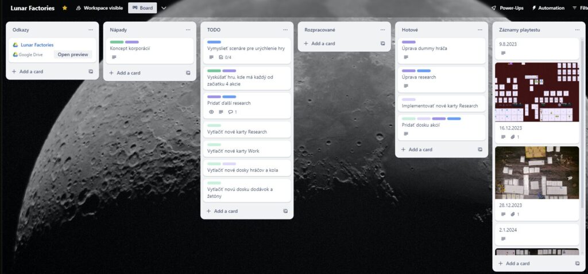The image size is (588, 274).
Task: Open card Vymyslieť scenáre pre urýchlenie hry
Action: pyautogui.click(x=247, y=50)
